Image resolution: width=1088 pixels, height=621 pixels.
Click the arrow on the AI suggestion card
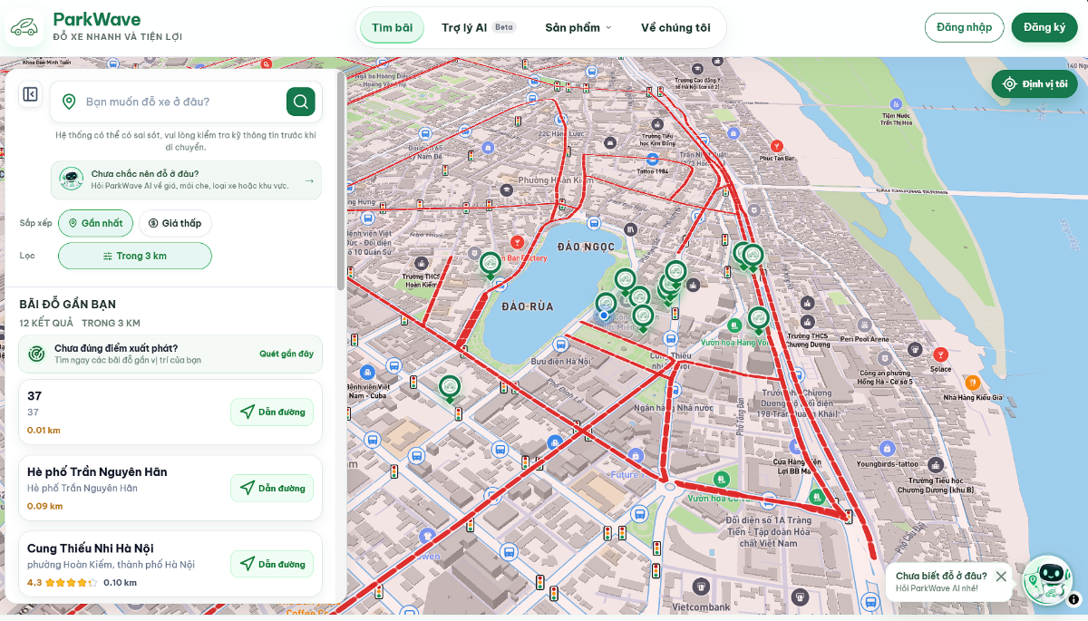[309, 180]
